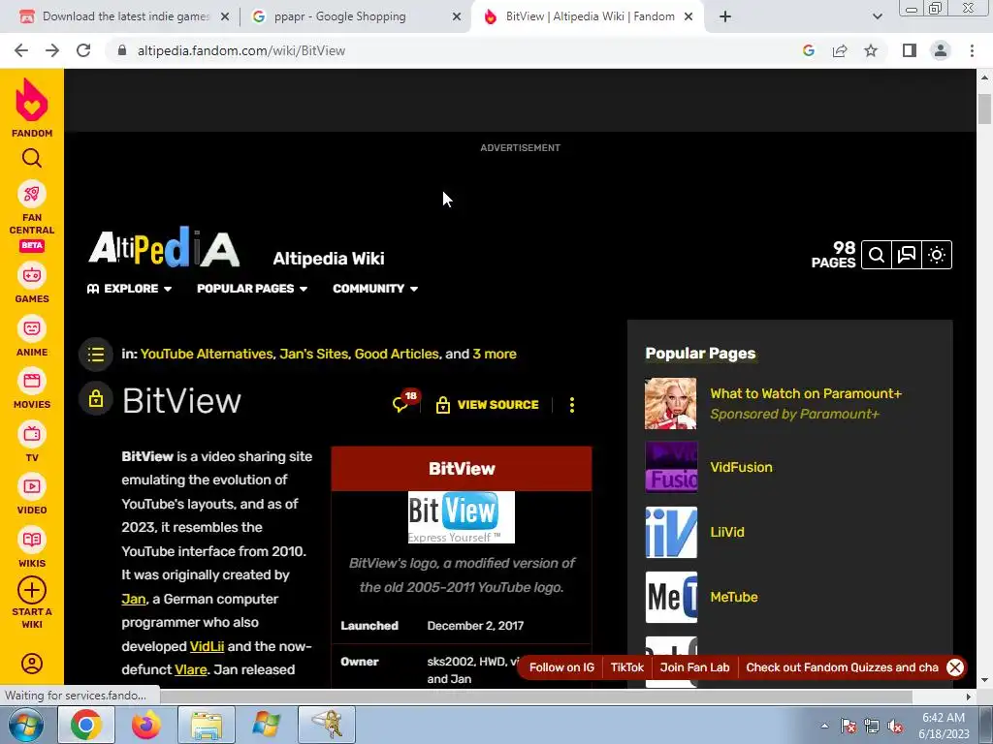
Task: Go forward in browser history
Action: click(52, 50)
